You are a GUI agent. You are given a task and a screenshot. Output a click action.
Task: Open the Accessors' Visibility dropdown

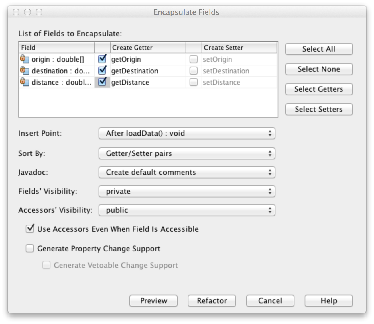pyautogui.click(x=187, y=210)
